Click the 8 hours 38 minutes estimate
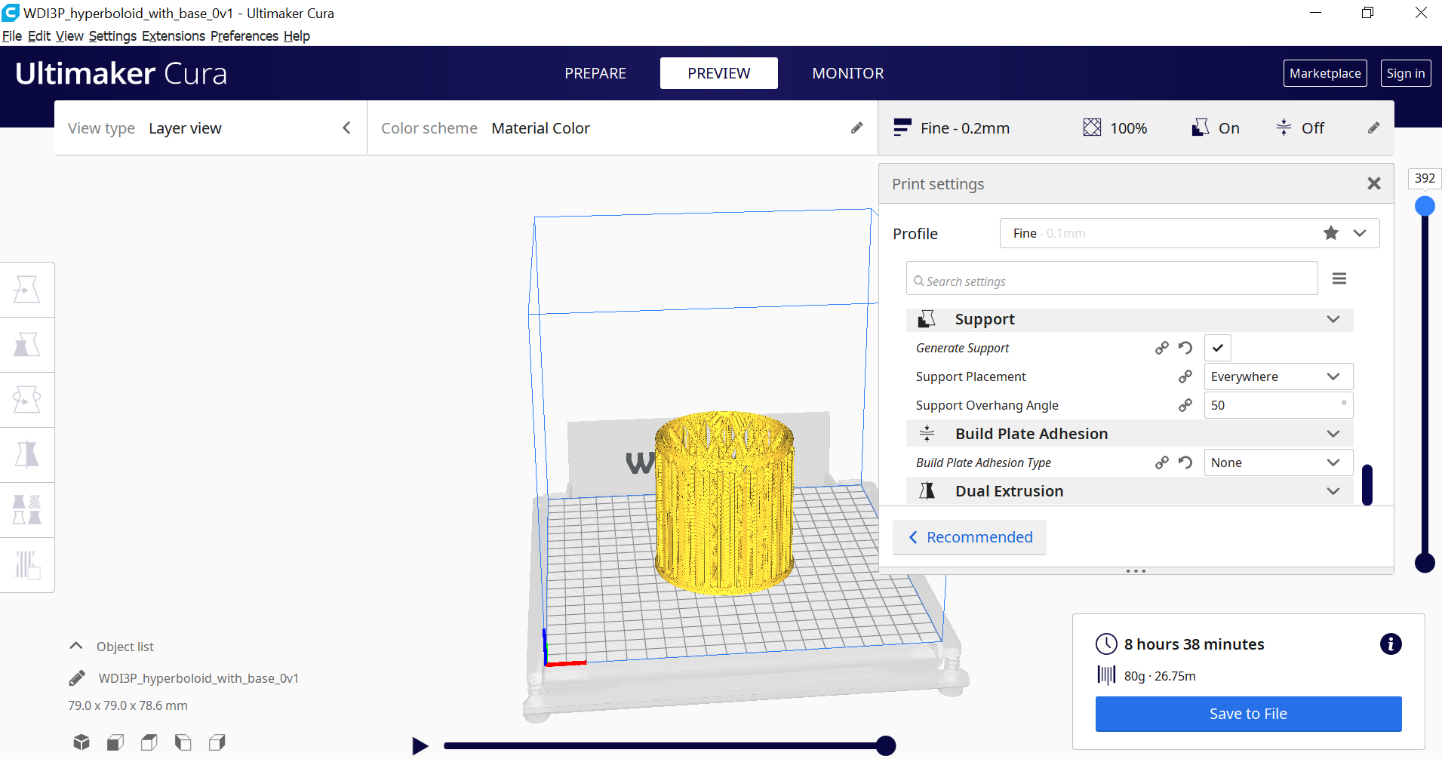The width and height of the screenshot is (1442, 759). pos(1194,644)
